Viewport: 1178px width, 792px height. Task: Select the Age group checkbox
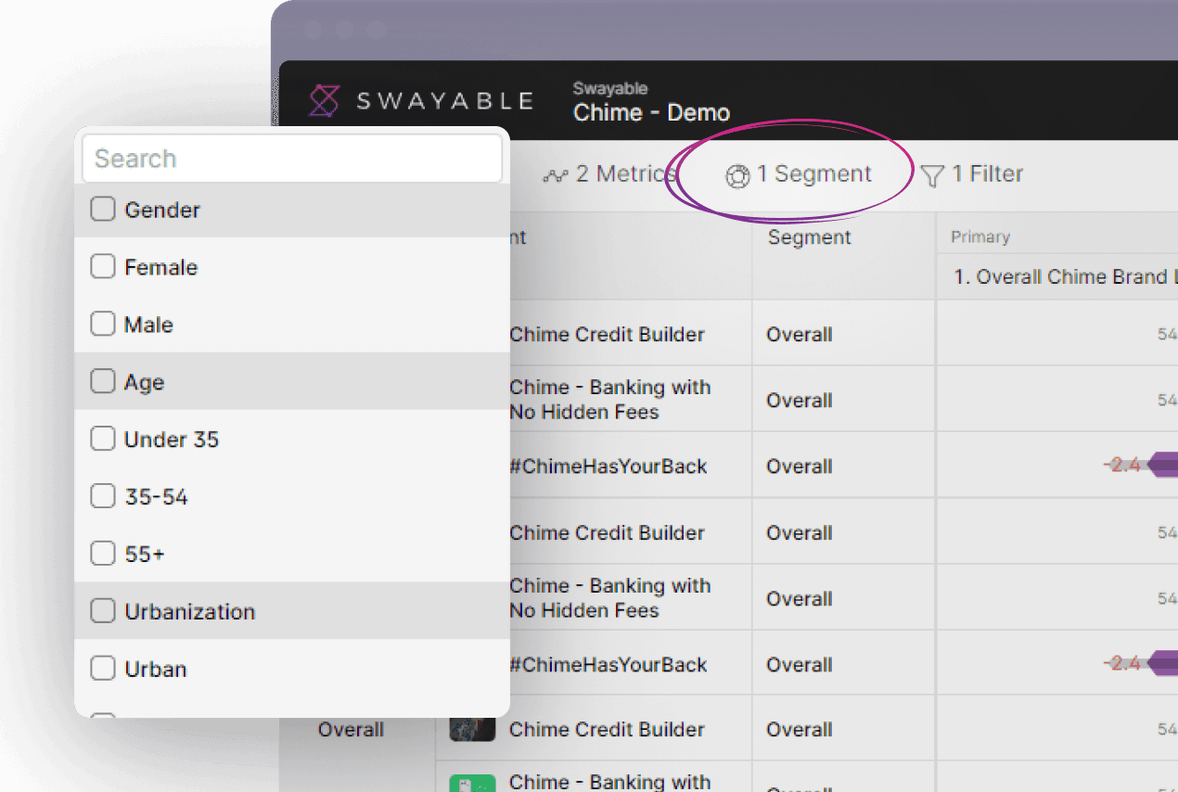point(102,382)
